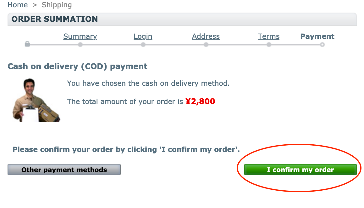The width and height of the screenshot is (364, 208).
Task: Click the Address progress dot
Action: (x=206, y=45)
